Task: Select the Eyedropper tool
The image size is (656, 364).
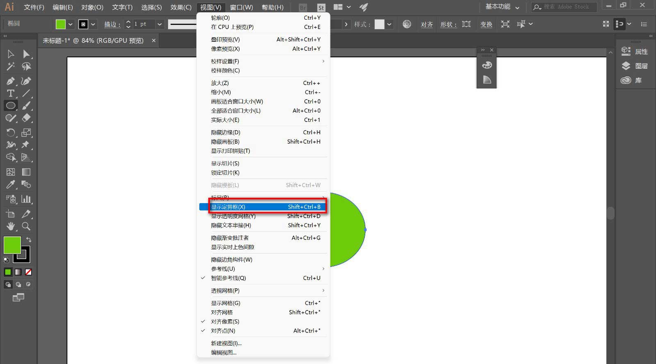Action: 11,185
